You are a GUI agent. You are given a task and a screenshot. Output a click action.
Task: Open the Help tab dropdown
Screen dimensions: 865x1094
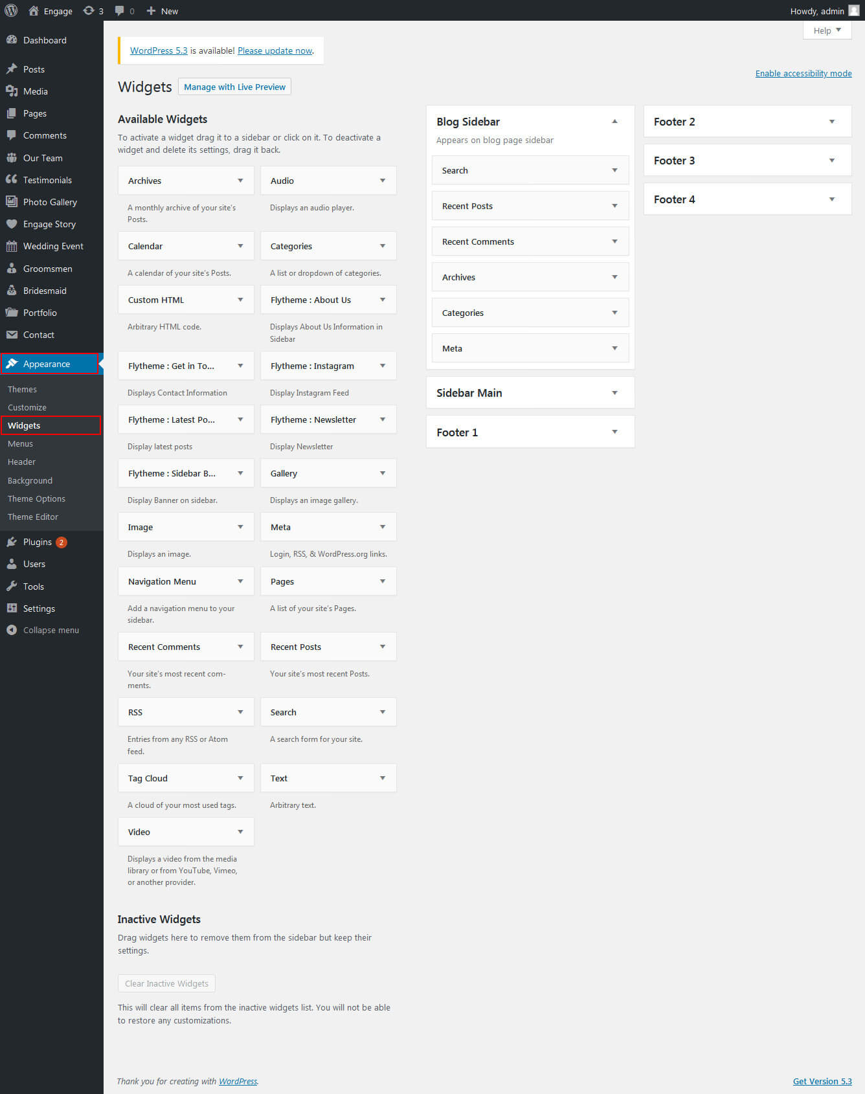(827, 30)
